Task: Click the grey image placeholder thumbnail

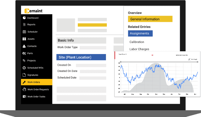Action: point(66,25)
